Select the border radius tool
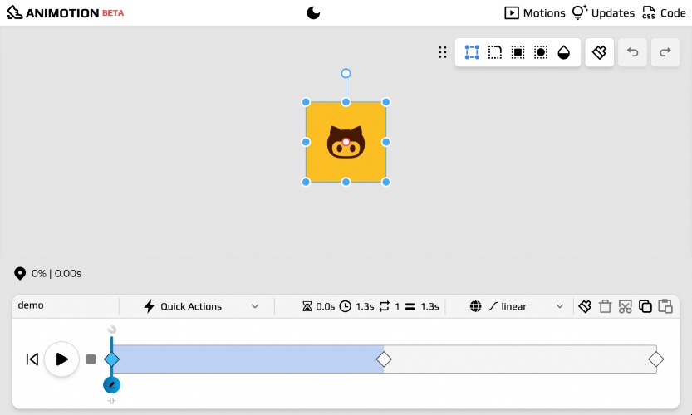 pos(495,52)
